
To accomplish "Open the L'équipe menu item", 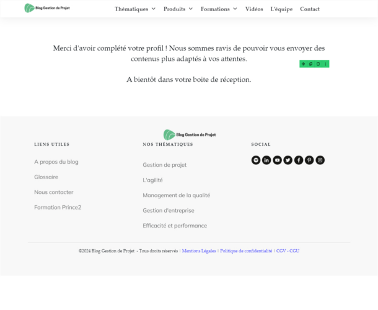I will click(x=281, y=9).
